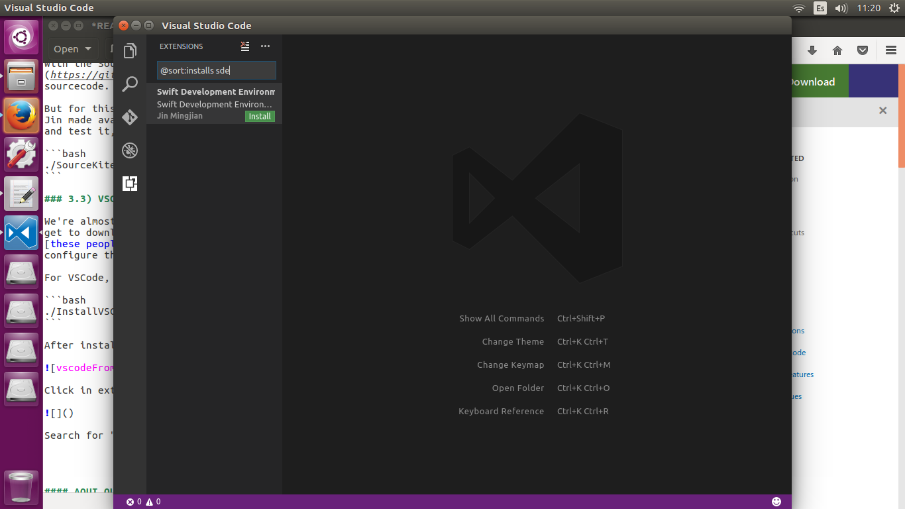Viewport: 905px width, 509px height.
Task: Send feedback with the smiley icon
Action: [776, 502]
